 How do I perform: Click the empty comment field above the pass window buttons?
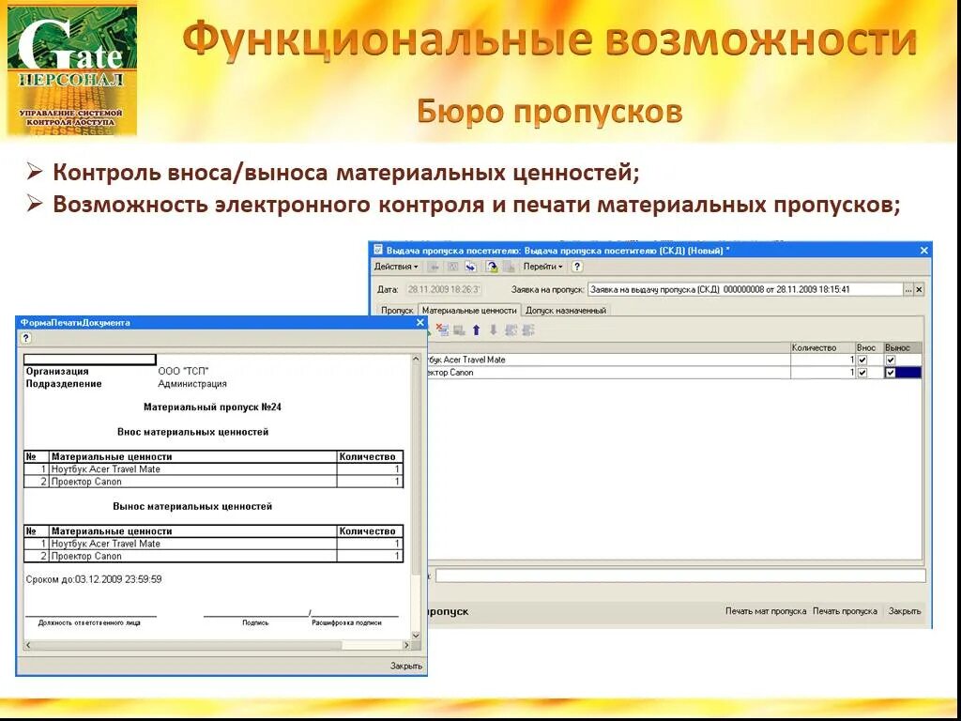tap(680, 575)
